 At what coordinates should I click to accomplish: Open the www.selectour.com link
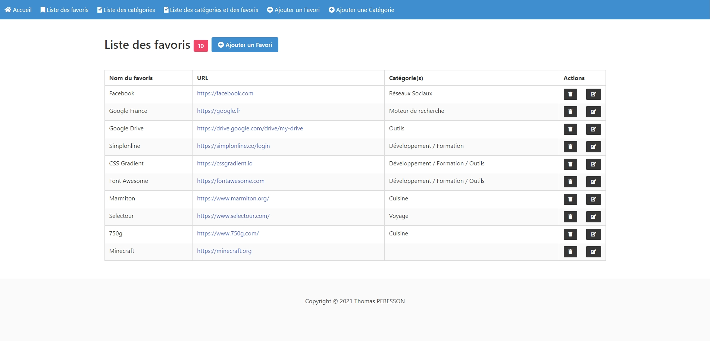pos(233,216)
